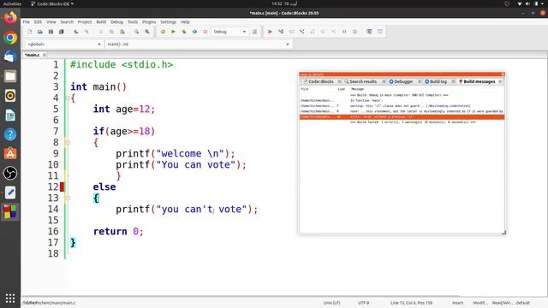Expand the <global> scope dropdown

[64, 44]
